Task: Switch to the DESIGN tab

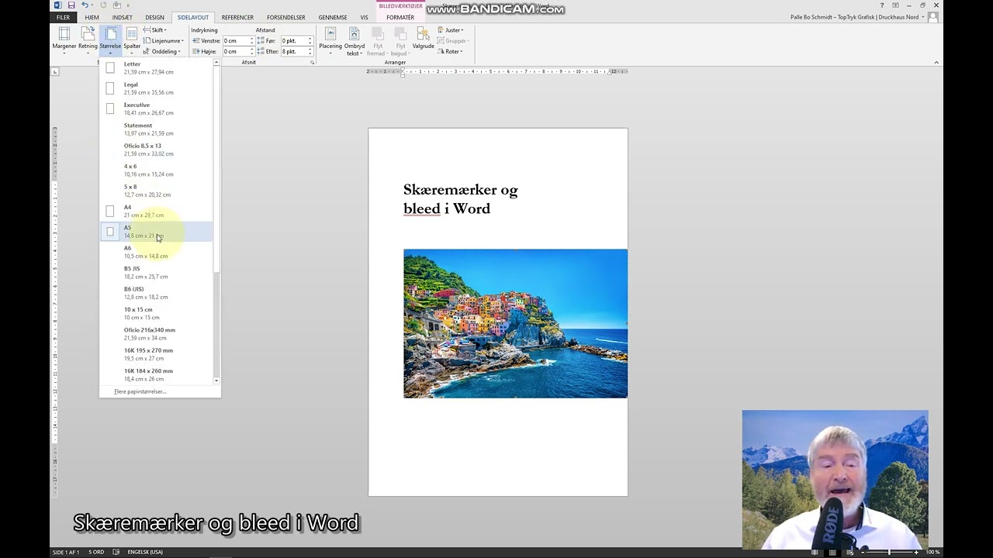Action: point(154,17)
